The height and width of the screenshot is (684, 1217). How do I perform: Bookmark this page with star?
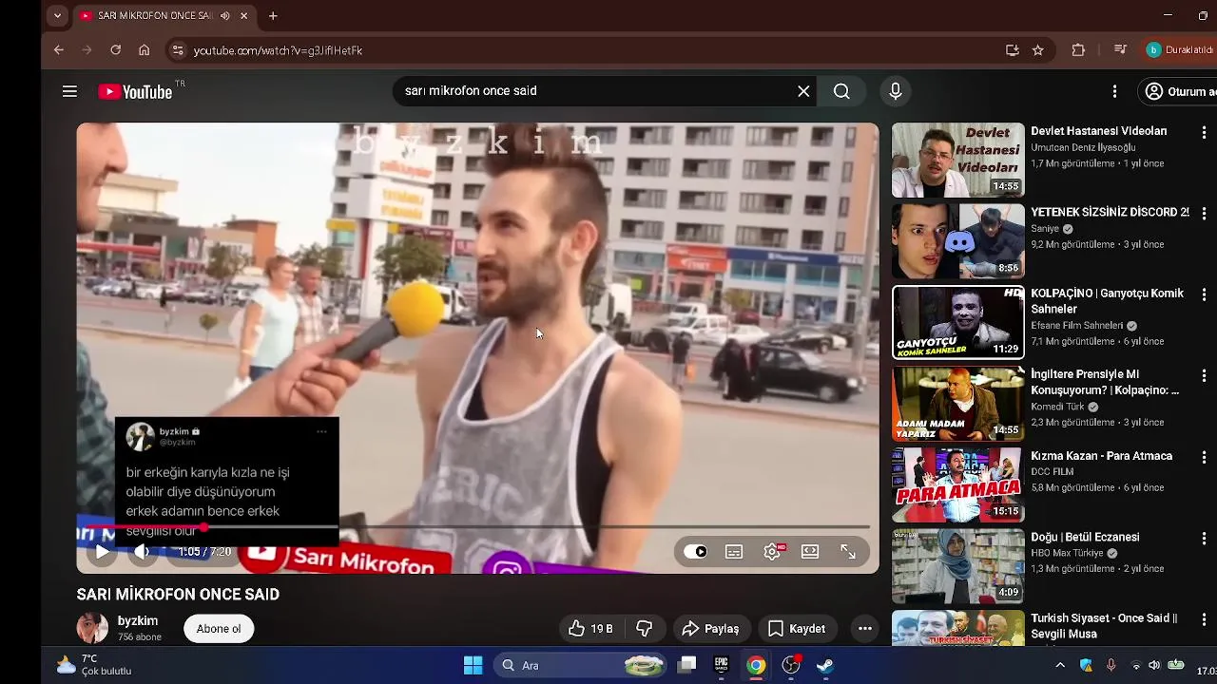point(1038,50)
